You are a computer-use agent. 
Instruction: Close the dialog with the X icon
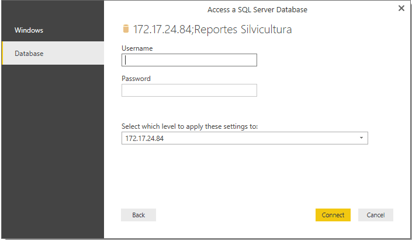point(401,8)
